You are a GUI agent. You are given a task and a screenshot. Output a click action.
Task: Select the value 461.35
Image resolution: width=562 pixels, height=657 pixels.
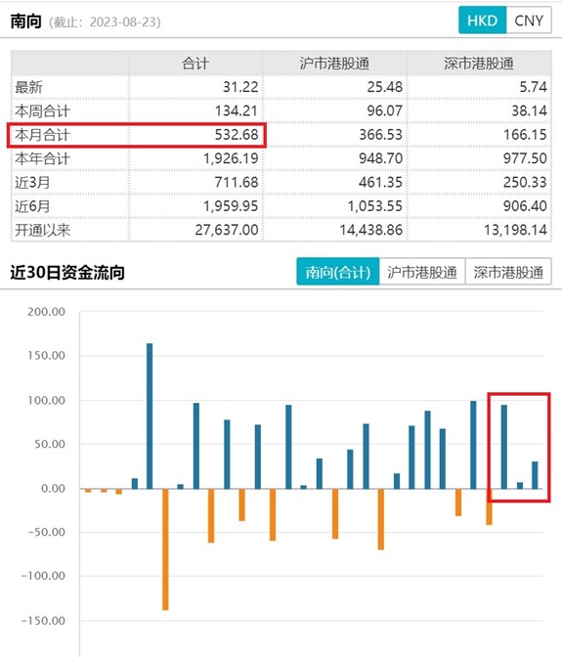[380, 182]
